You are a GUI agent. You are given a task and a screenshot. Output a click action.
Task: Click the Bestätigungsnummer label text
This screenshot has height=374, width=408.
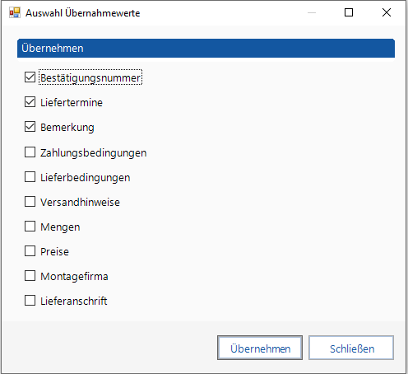click(90, 78)
